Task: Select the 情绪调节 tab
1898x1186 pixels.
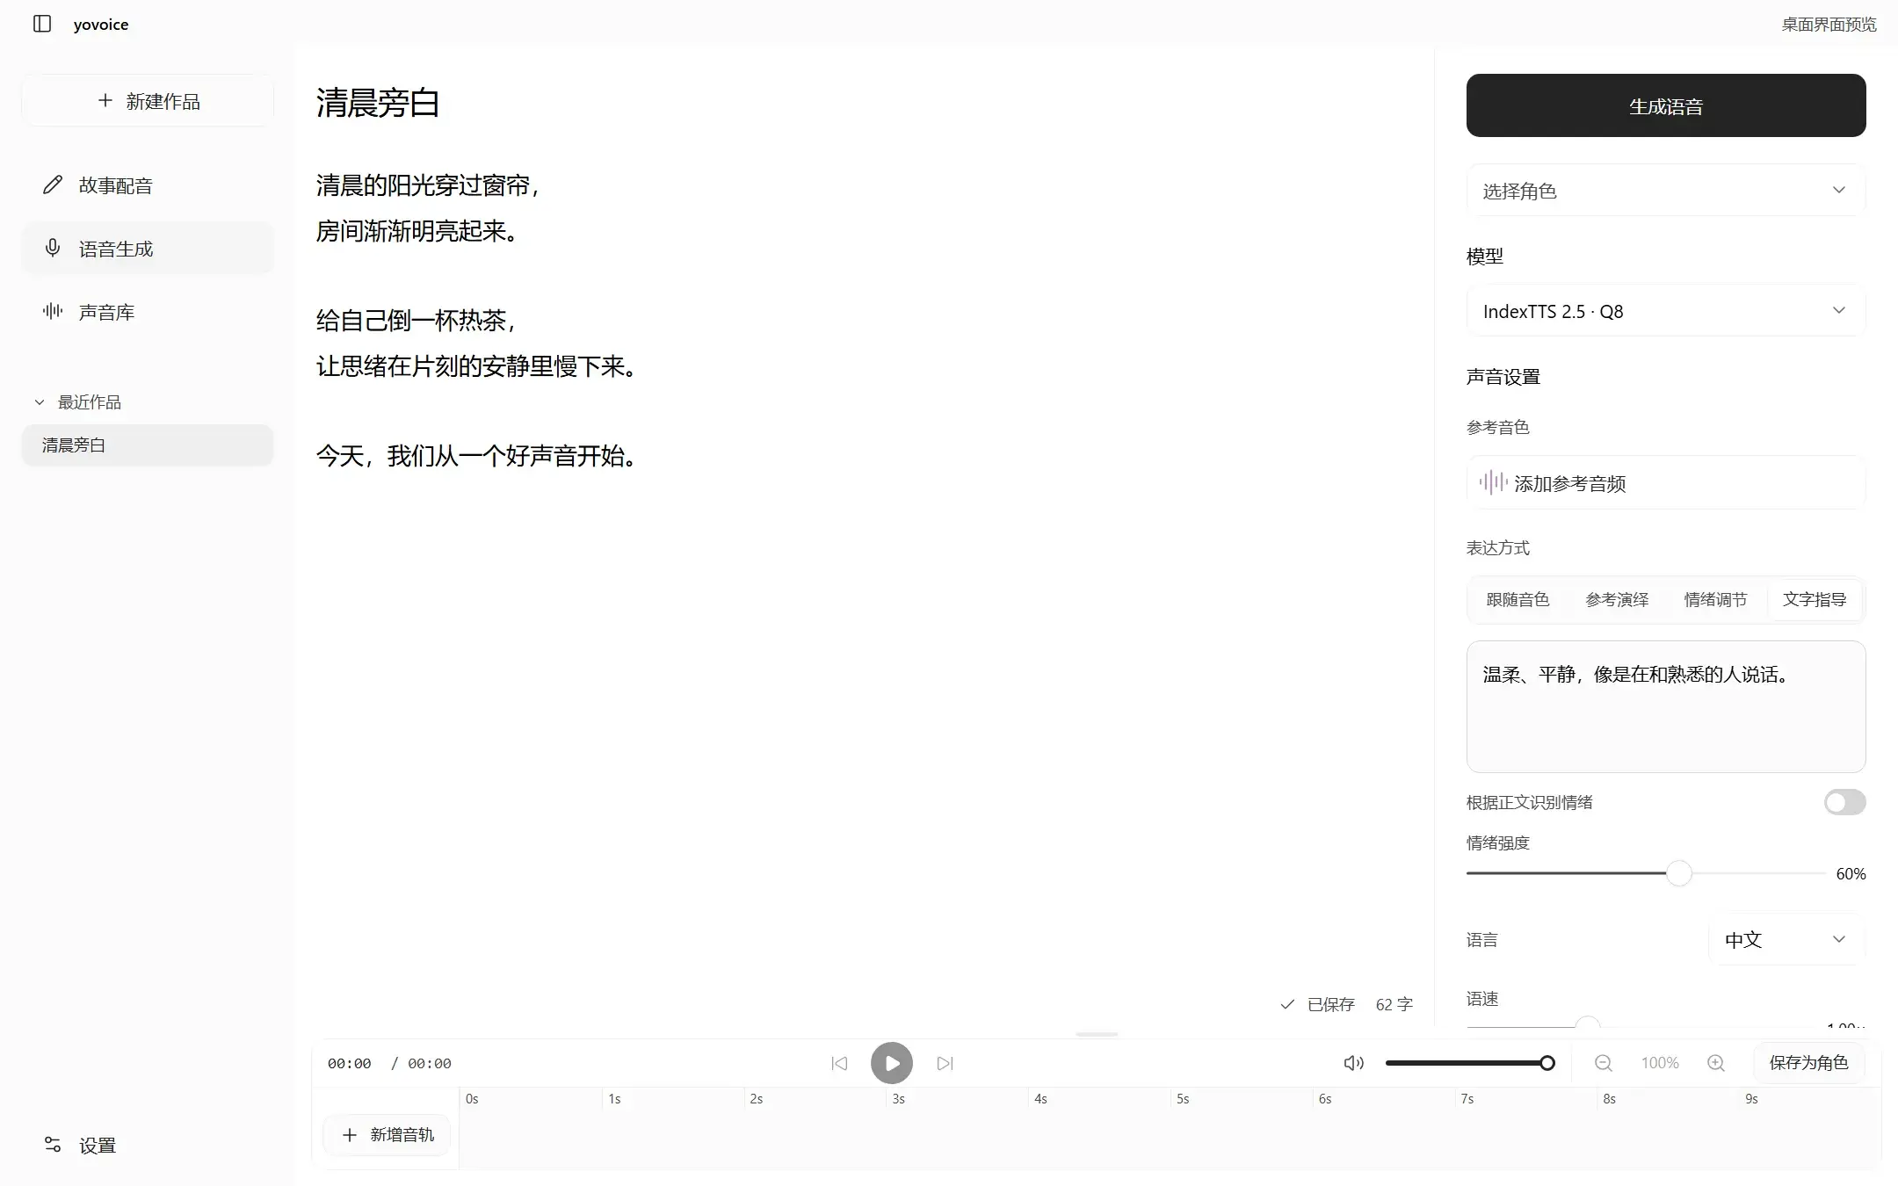Action: [1715, 600]
